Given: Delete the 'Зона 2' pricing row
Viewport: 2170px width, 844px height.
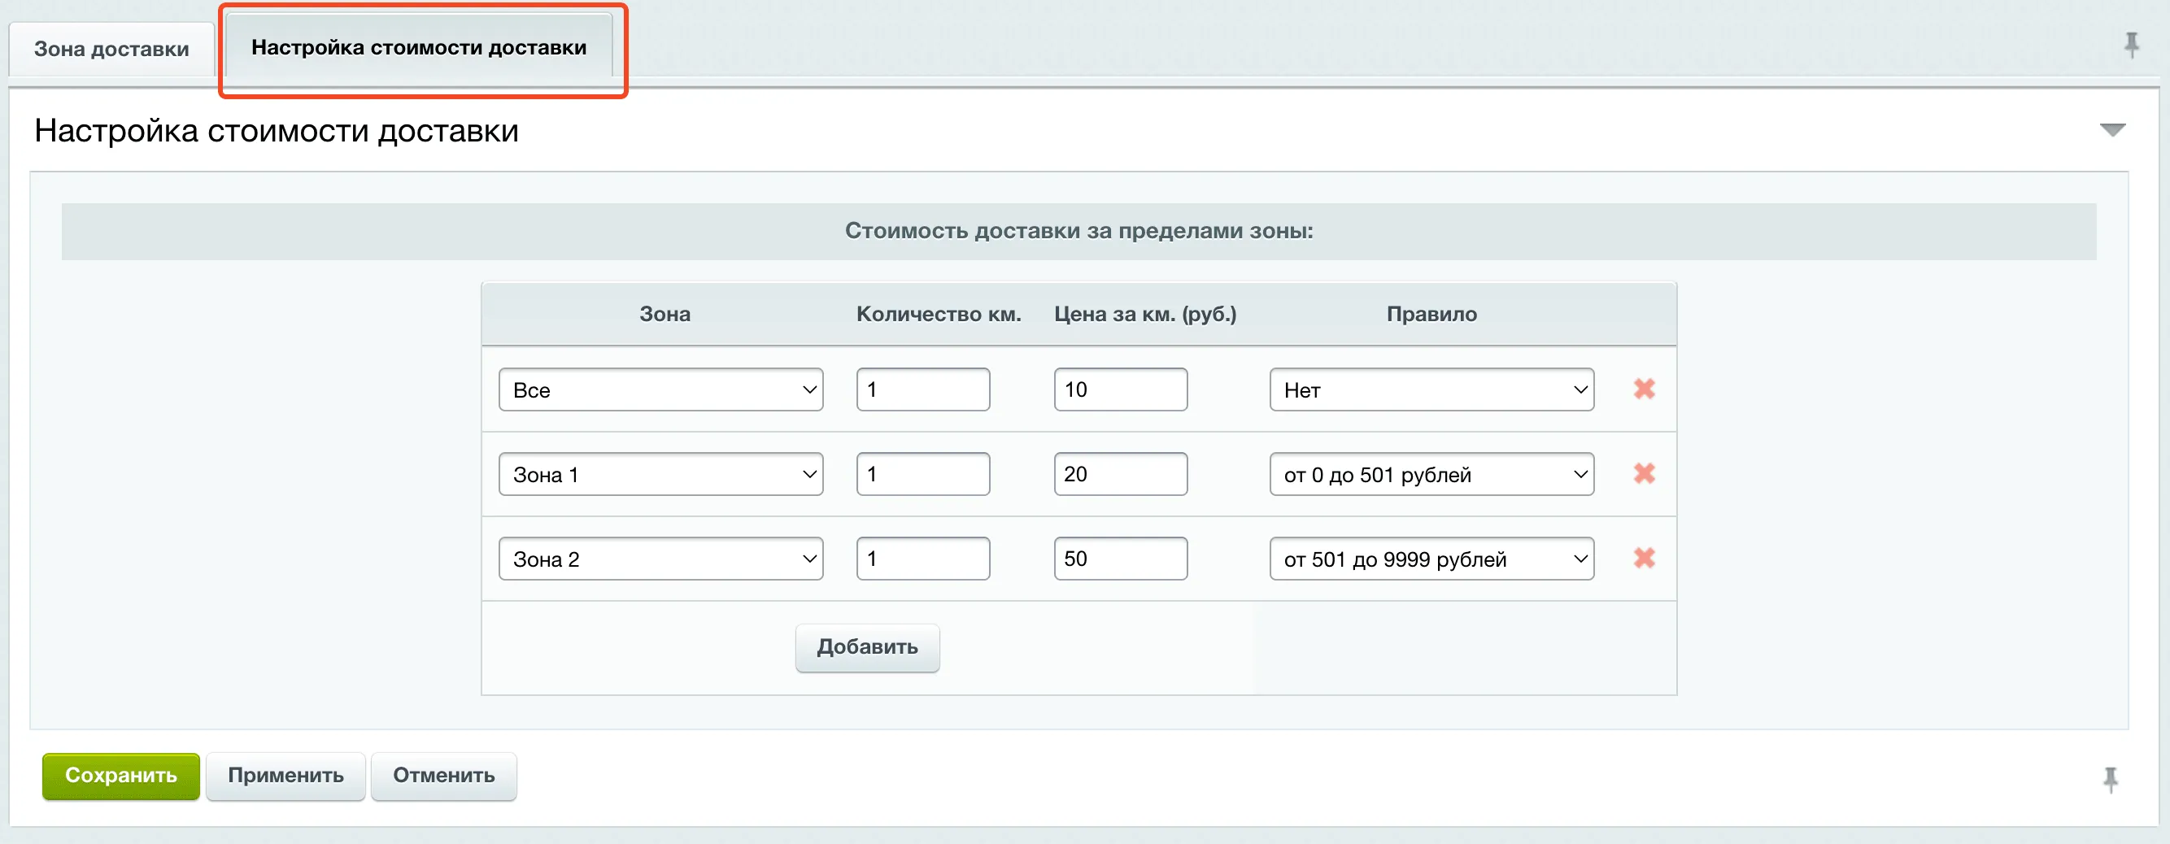Looking at the screenshot, I should tap(1644, 558).
